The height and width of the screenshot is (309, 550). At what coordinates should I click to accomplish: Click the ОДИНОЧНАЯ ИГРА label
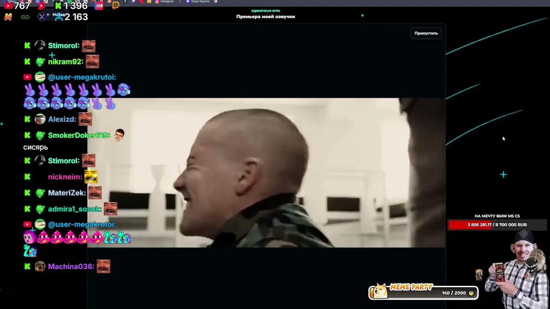[x=266, y=11]
